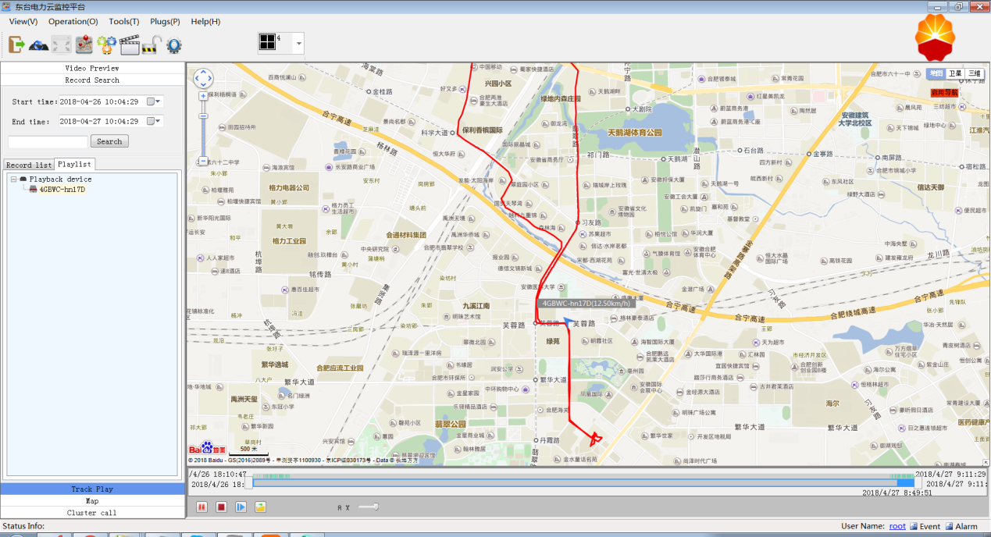
Task: Open the Tools(T) menu
Action: click(x=124, y=22)
